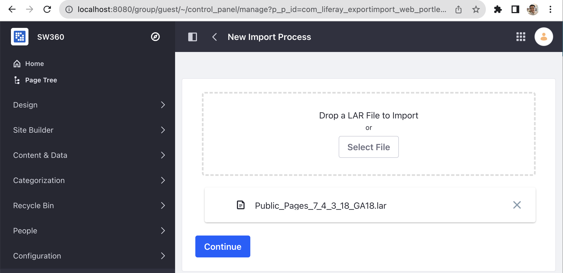Screen dimensions: 563x273
Task: Expand the People section
Action: click(89, 231)
